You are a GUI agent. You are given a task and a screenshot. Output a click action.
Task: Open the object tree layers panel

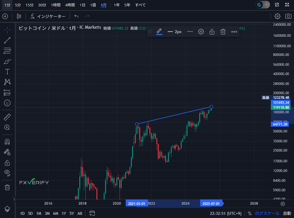[7, 209]
